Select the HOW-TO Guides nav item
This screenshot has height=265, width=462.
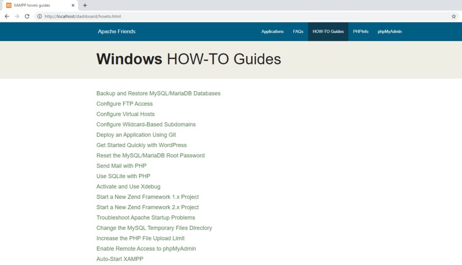tap(328, 31)
